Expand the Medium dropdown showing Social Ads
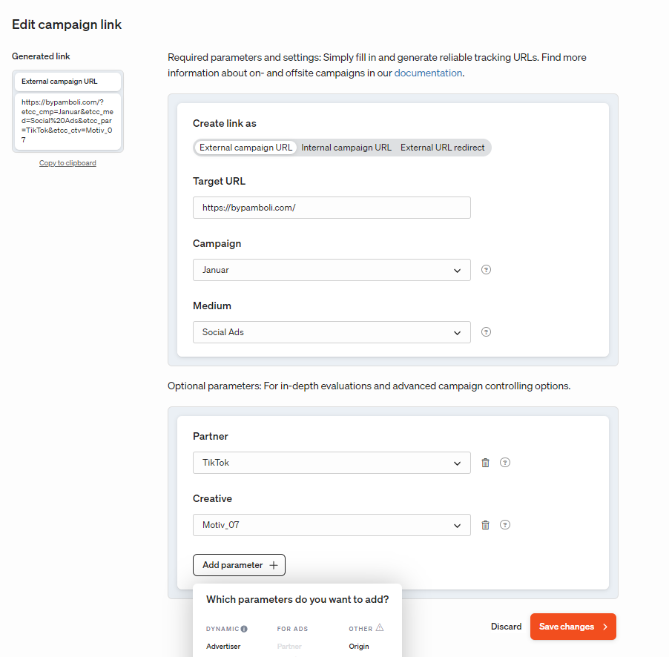The height and width of the screenshot is (657, 669). (x=332, y=332)
